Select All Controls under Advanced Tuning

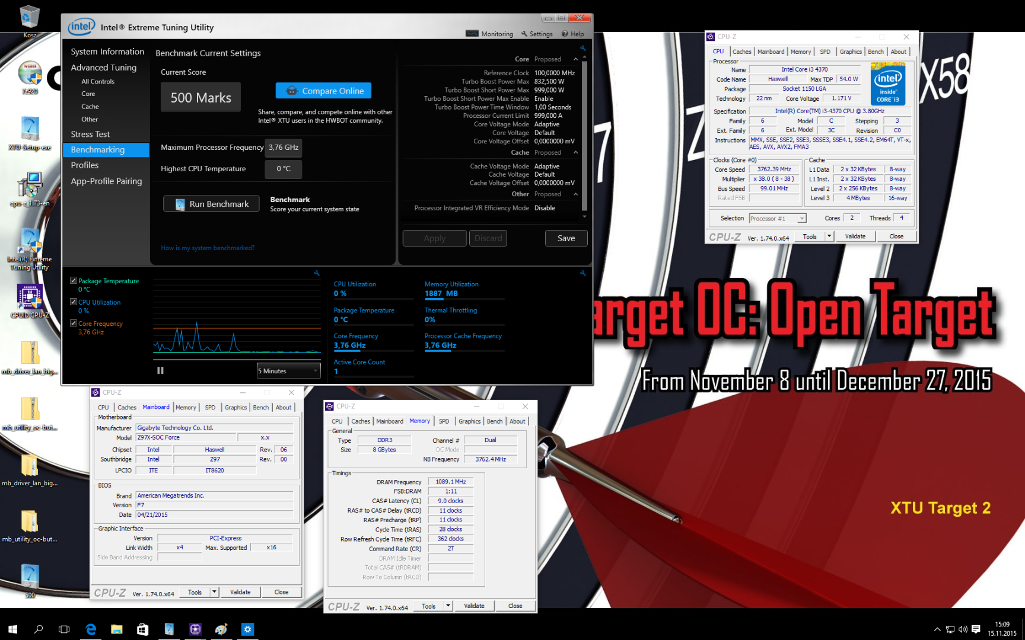click(x=98, y=82)
